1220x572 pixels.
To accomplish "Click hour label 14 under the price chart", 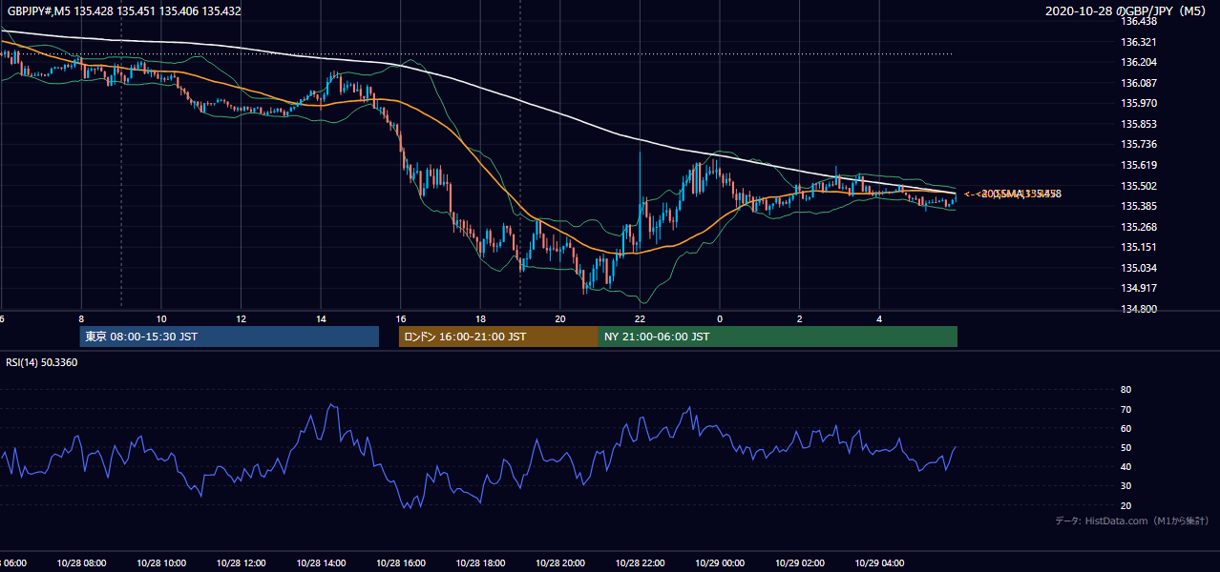I will click(321, 319).
